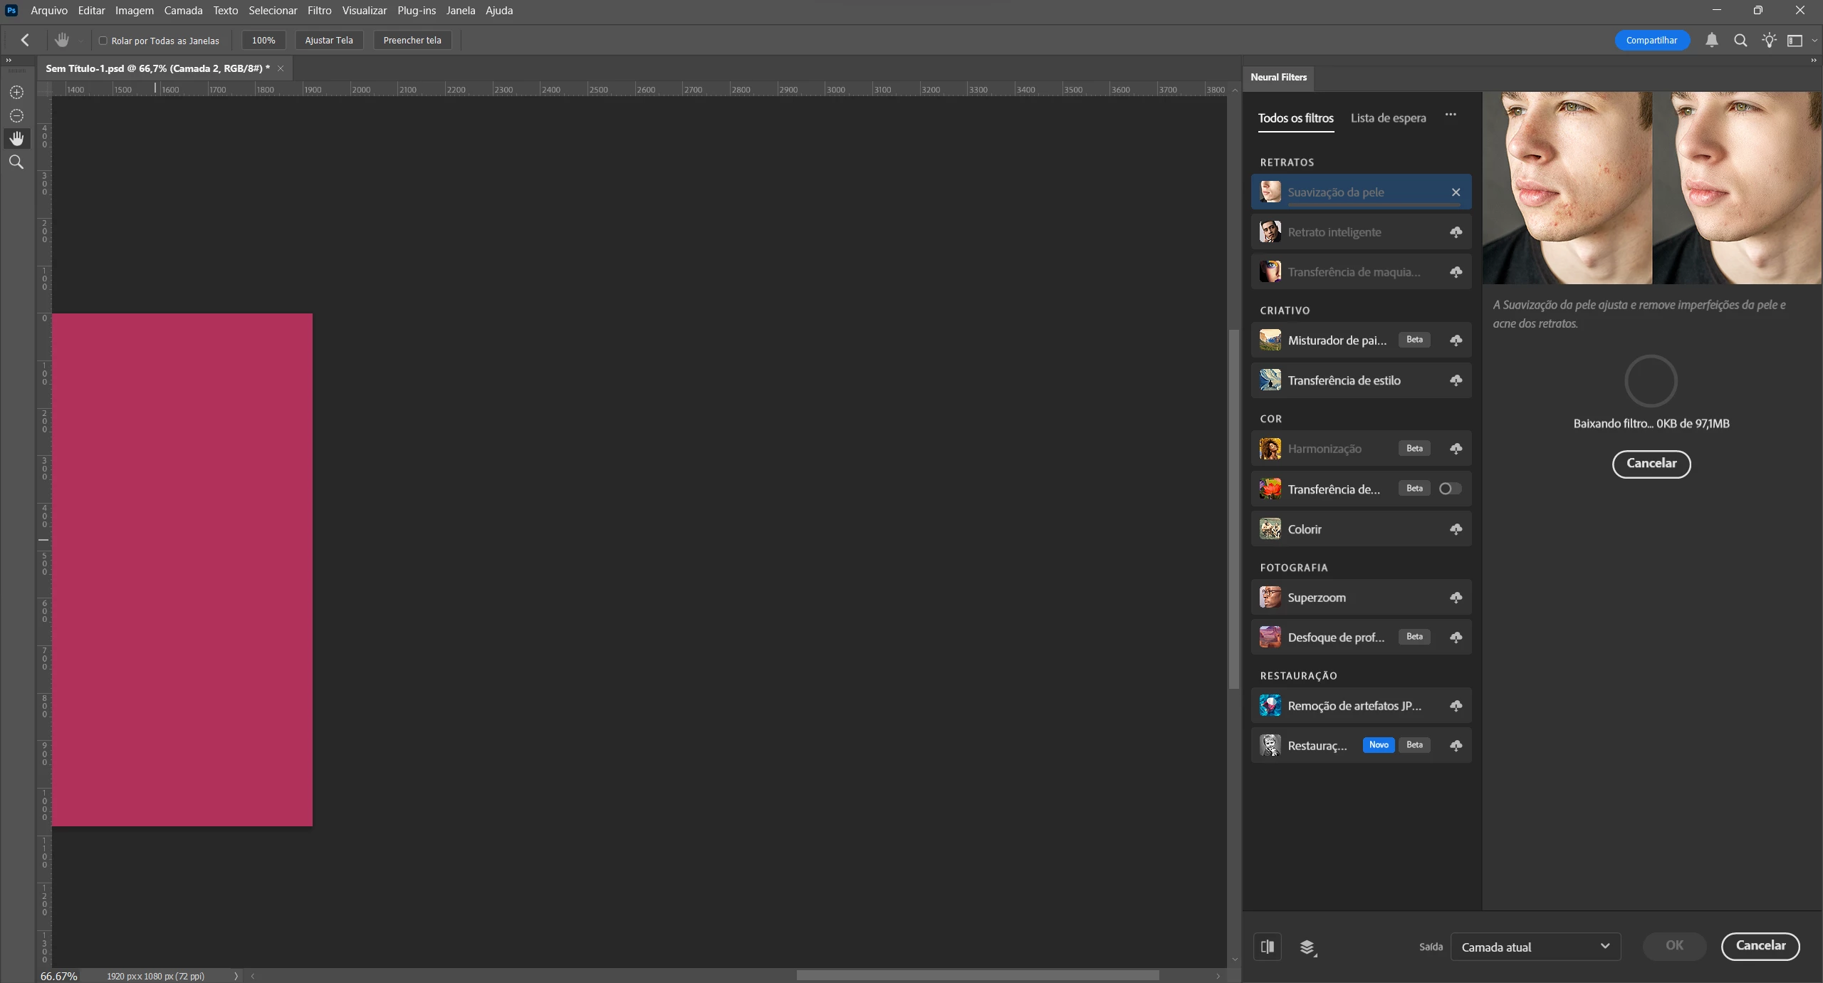The image size is (1823, 983).
Task: Click the layer preview stack icon
Action: pyautogui.click(x=1307, y=947)
